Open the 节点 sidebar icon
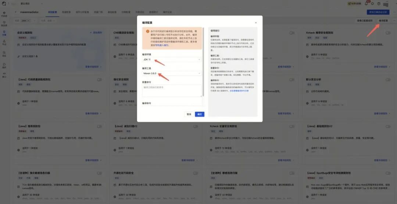This screenshot has width=397, height=204. pyautogui.click(x=4, y=43)
